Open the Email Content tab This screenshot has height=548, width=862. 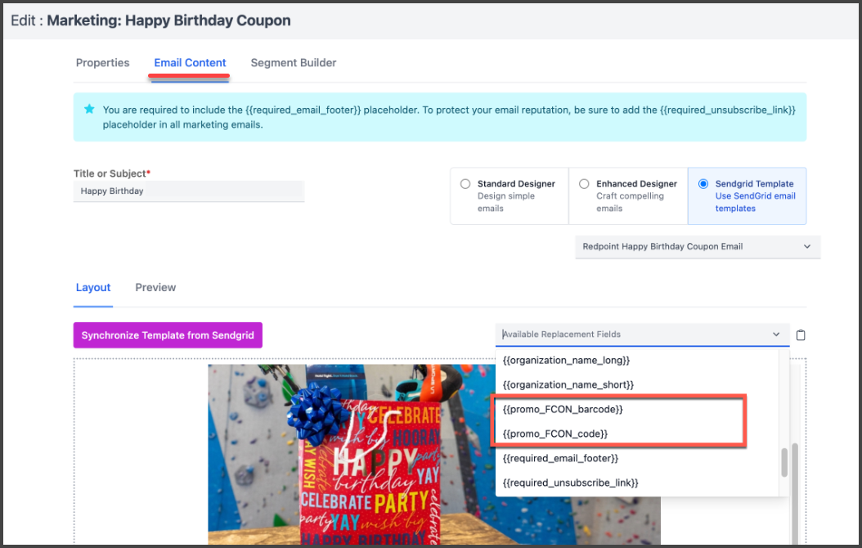190,63
